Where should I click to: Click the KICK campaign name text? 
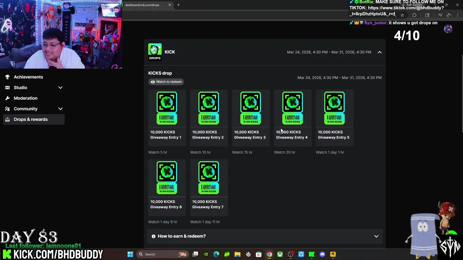coord(170,52)
